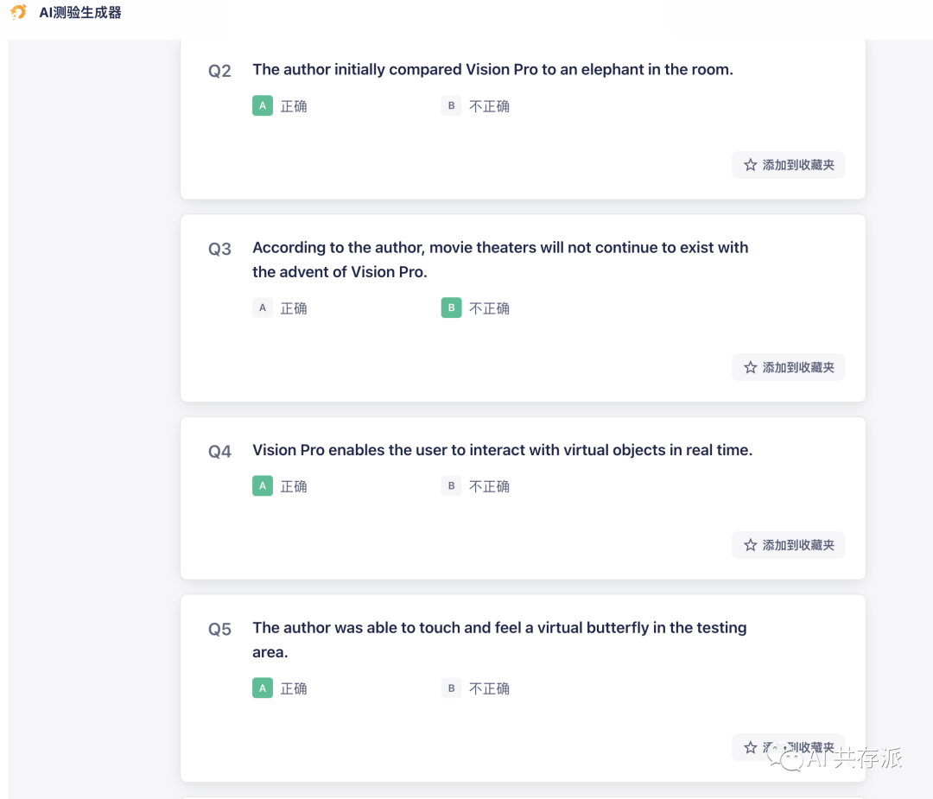Click the AI测验生成器 logo icon
The width and height of the screenshot is (933, 799).
17,13
